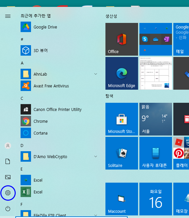This screenshot has width=189, height=218.
Task: Open the green Excel entry
Action: coord(59,192)
